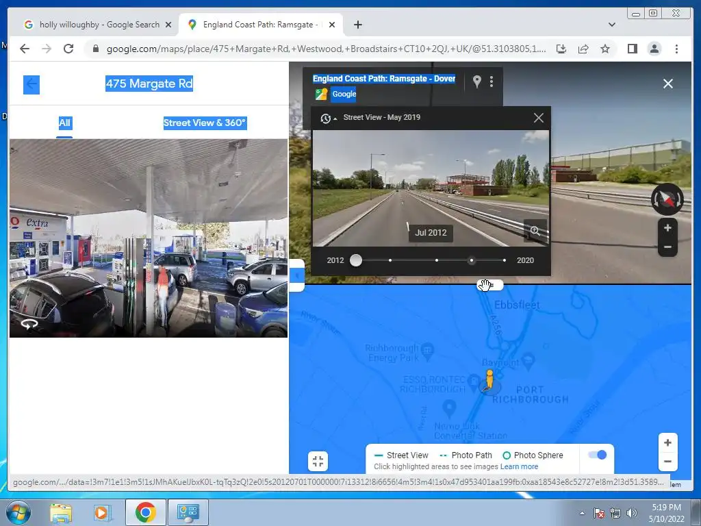Open Chrome's three-dot menu
The height and width of the screenshot is (526, 701).
[x=676, y=49]
